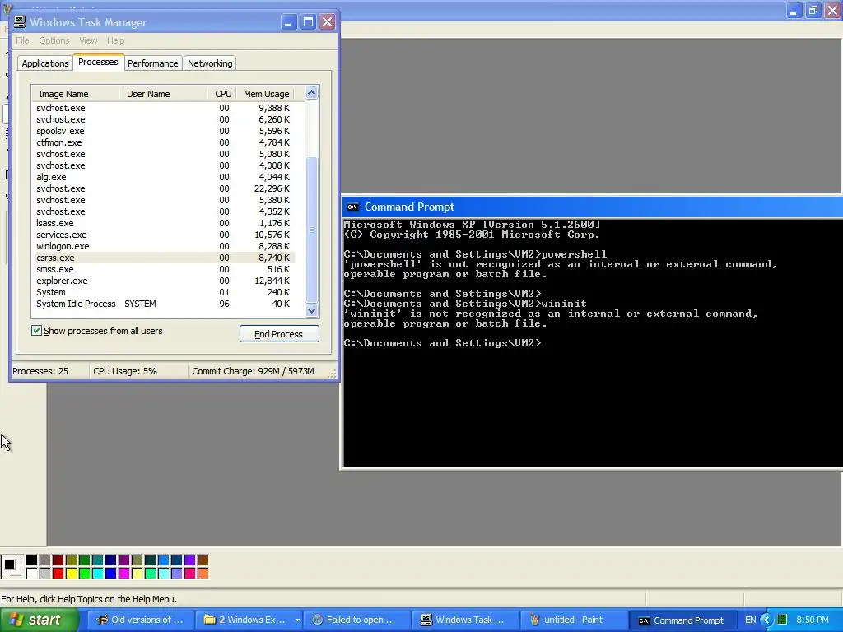Viewport: 843px width, 632px height.
Task: Switch to the Applications tab
Action: pyautogui.click(x=45, y=63)
